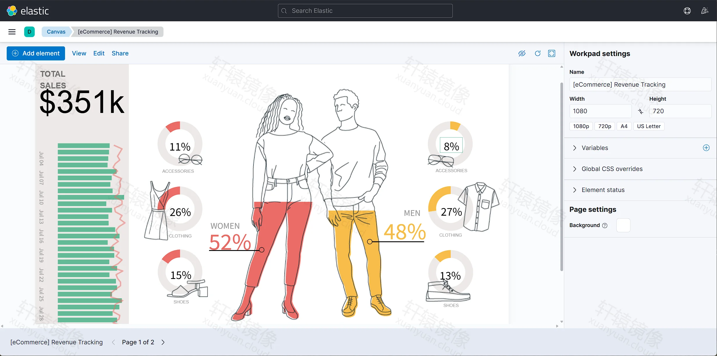Viewport: 717px width, 356px height.
Task: Go to the previous page arrow
Action: tap(113, 342)
